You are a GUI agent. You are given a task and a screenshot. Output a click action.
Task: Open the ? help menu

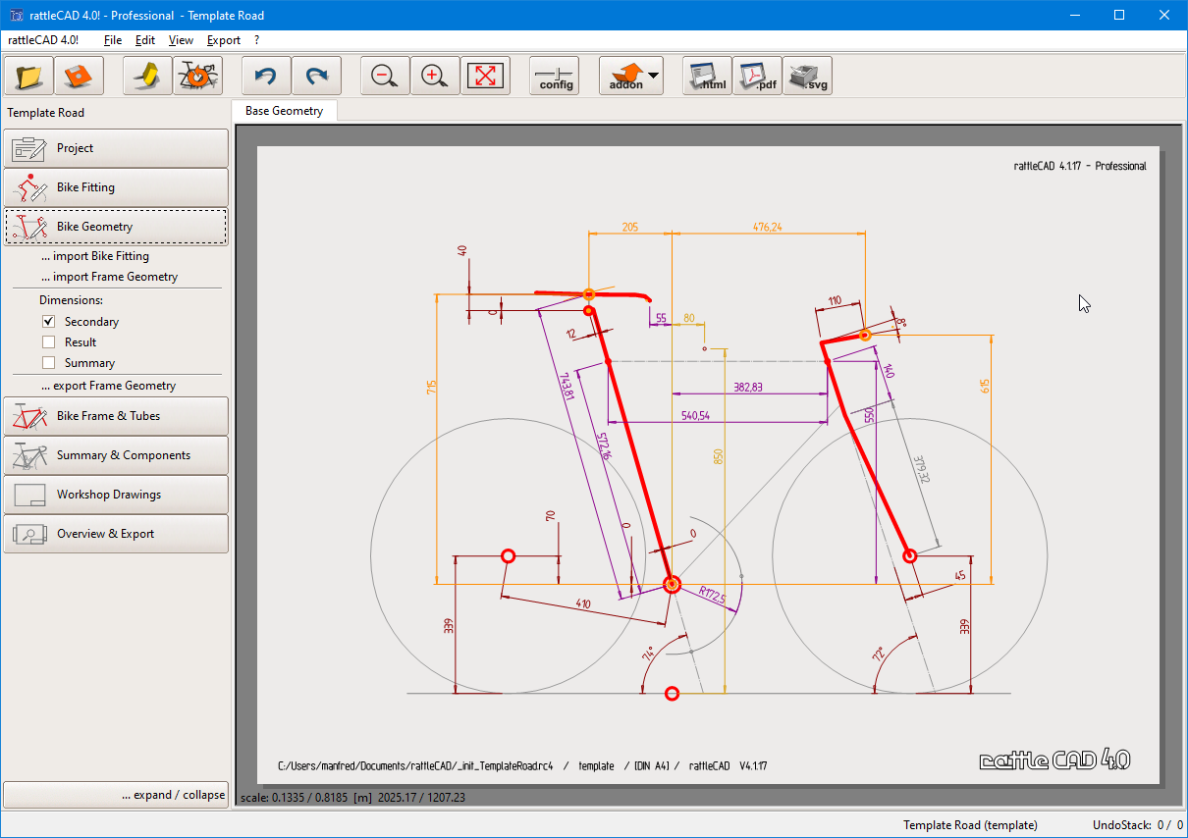coord(257,40)
